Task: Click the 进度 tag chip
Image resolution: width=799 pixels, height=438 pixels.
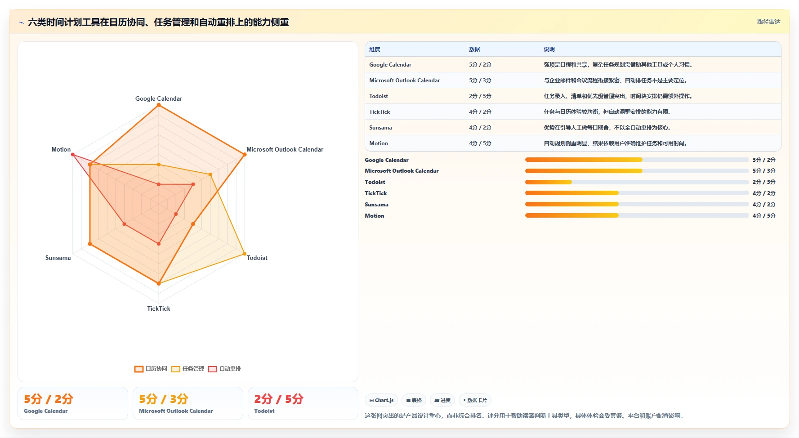Action: pos(442,400)
